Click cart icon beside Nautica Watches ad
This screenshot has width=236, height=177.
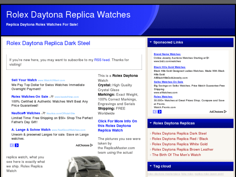click(43, 113)
